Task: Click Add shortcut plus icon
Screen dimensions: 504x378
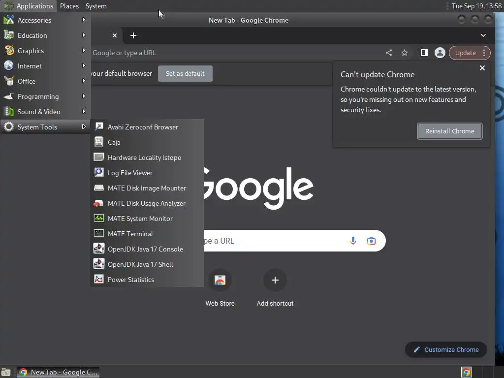Action: tap(275, 280)
